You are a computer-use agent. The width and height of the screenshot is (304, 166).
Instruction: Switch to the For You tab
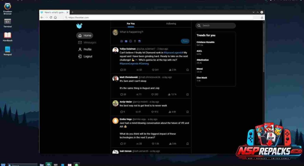point(131,24)
